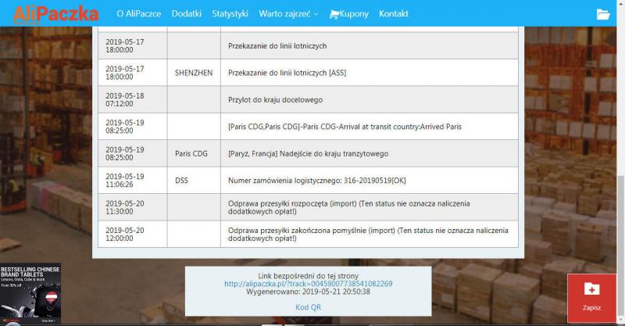Click the DSS logistics order number row
The width and height of the screenshot is (625, 326).
click(317, 180)
